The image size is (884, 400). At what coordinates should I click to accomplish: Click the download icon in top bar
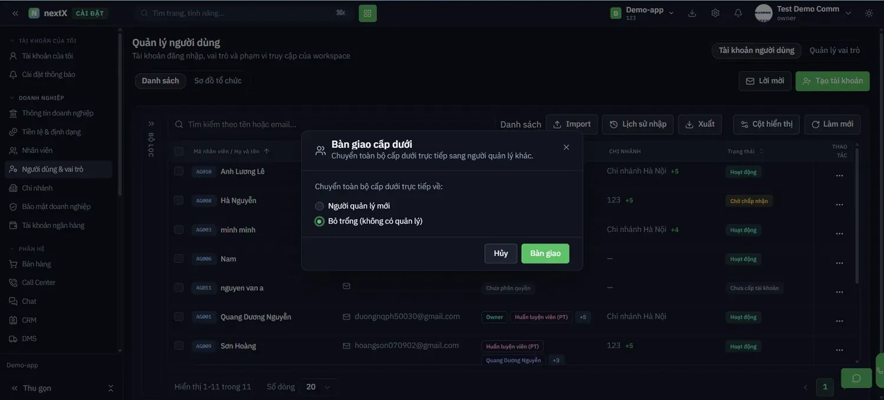pyautogui.click(x=692, y=13)
